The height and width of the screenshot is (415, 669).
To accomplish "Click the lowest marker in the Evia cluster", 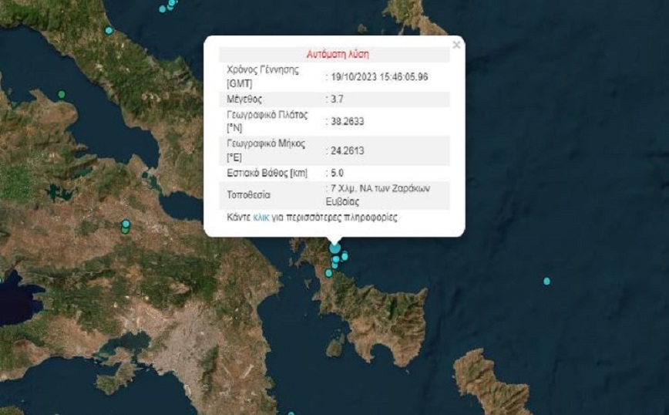I will tap(329, 272).
